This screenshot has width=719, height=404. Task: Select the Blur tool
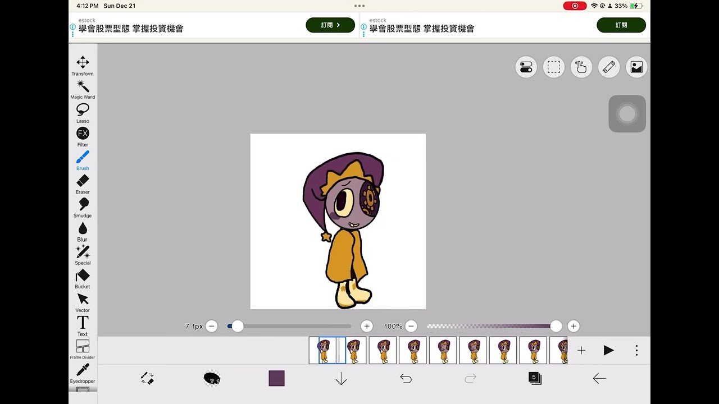83,231
